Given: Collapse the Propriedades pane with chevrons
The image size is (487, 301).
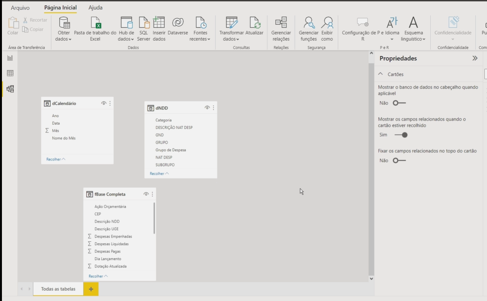Looking at the screenshot, I should [x=475, y=58].
